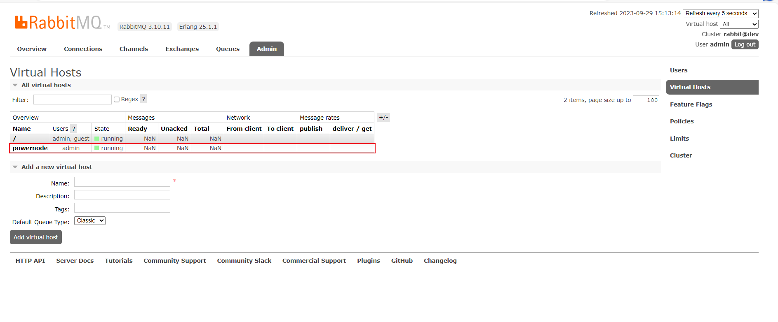Open the Users column help question mark

(73, 129)
